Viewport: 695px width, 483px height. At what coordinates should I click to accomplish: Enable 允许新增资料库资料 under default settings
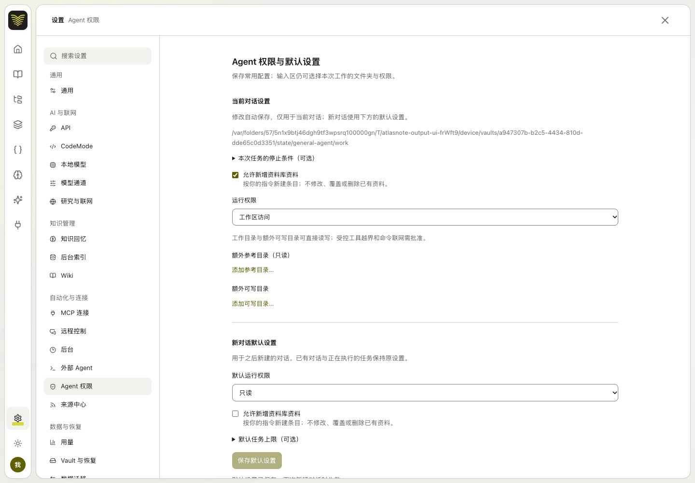236,414
